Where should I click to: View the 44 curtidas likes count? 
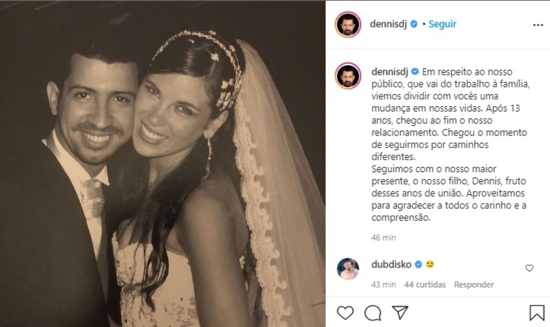[x=425, y=285]
